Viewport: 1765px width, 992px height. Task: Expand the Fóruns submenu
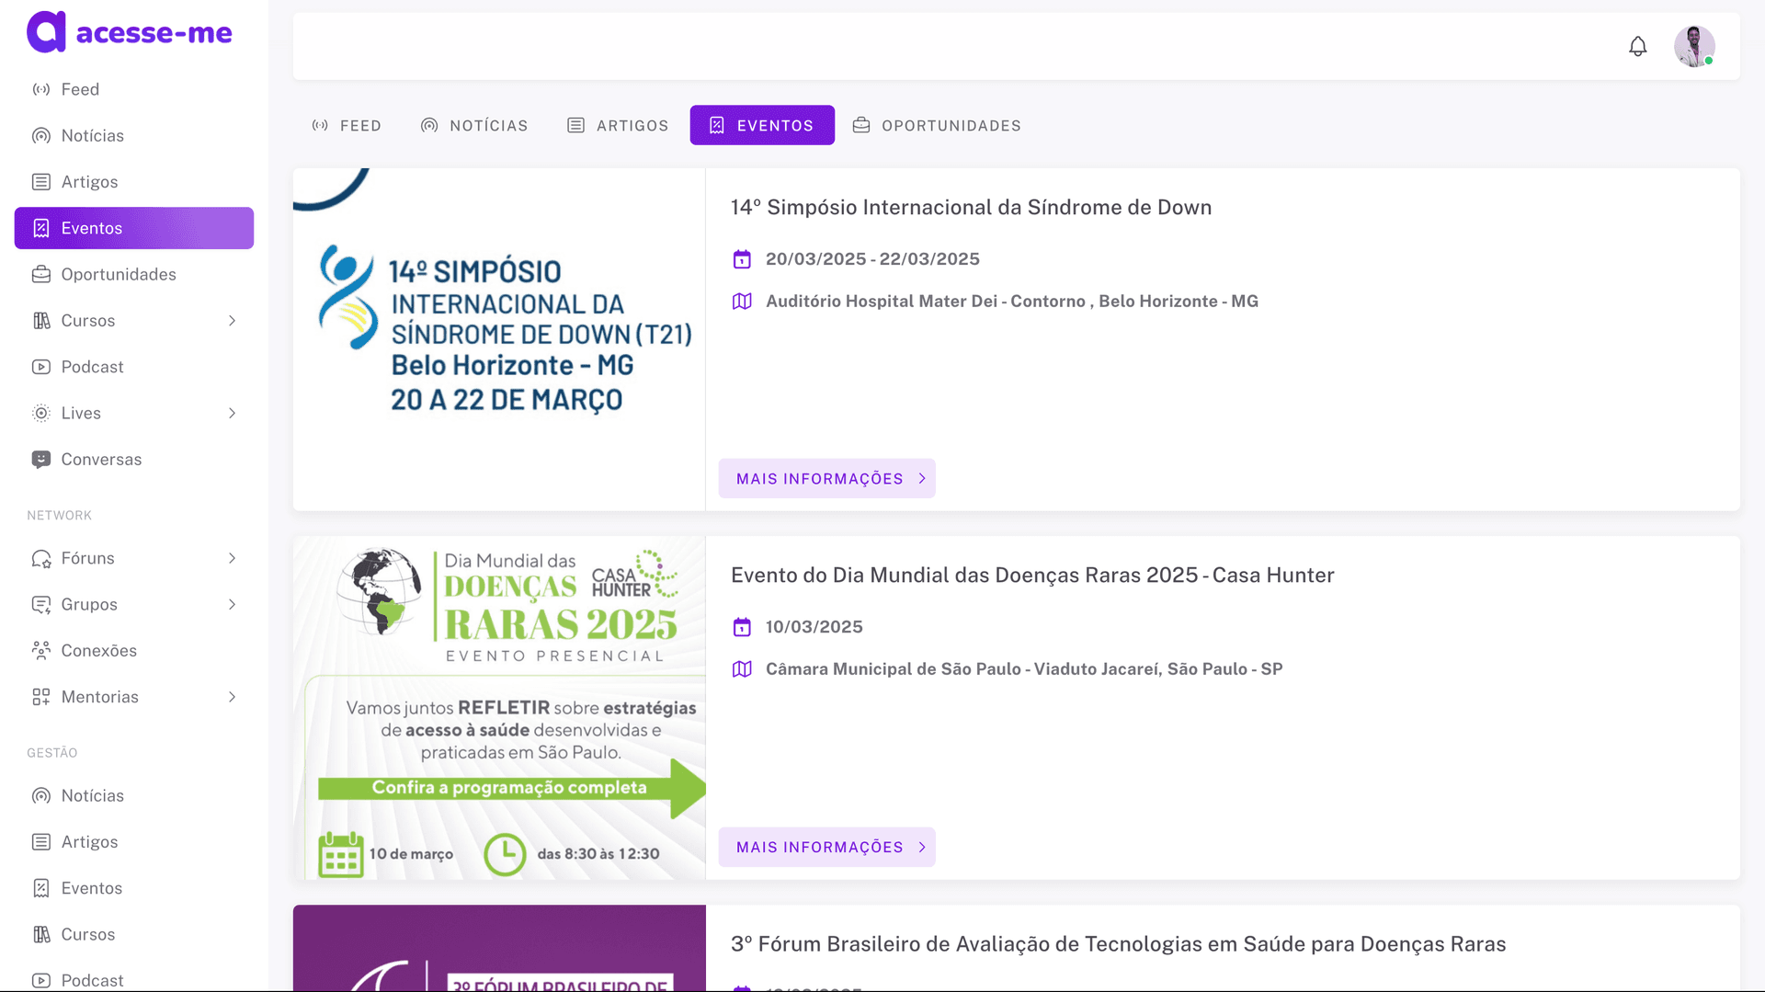232,559
